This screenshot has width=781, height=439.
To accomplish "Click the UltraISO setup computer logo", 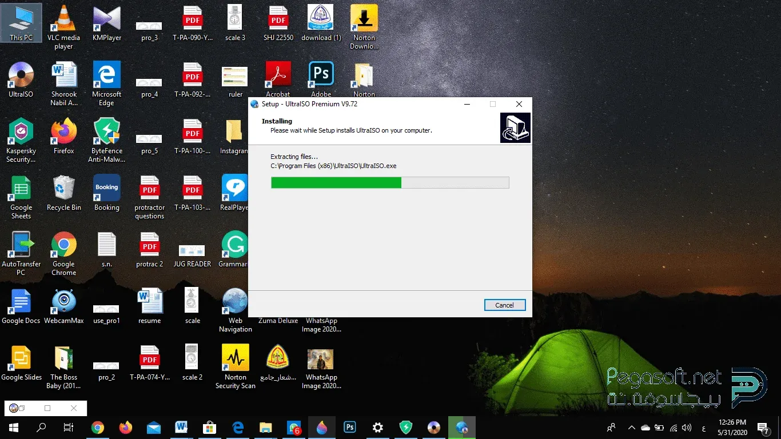I will pos(515,127).
